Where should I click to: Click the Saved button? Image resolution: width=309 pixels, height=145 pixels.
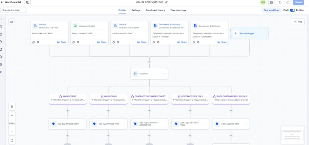point(298,2)
